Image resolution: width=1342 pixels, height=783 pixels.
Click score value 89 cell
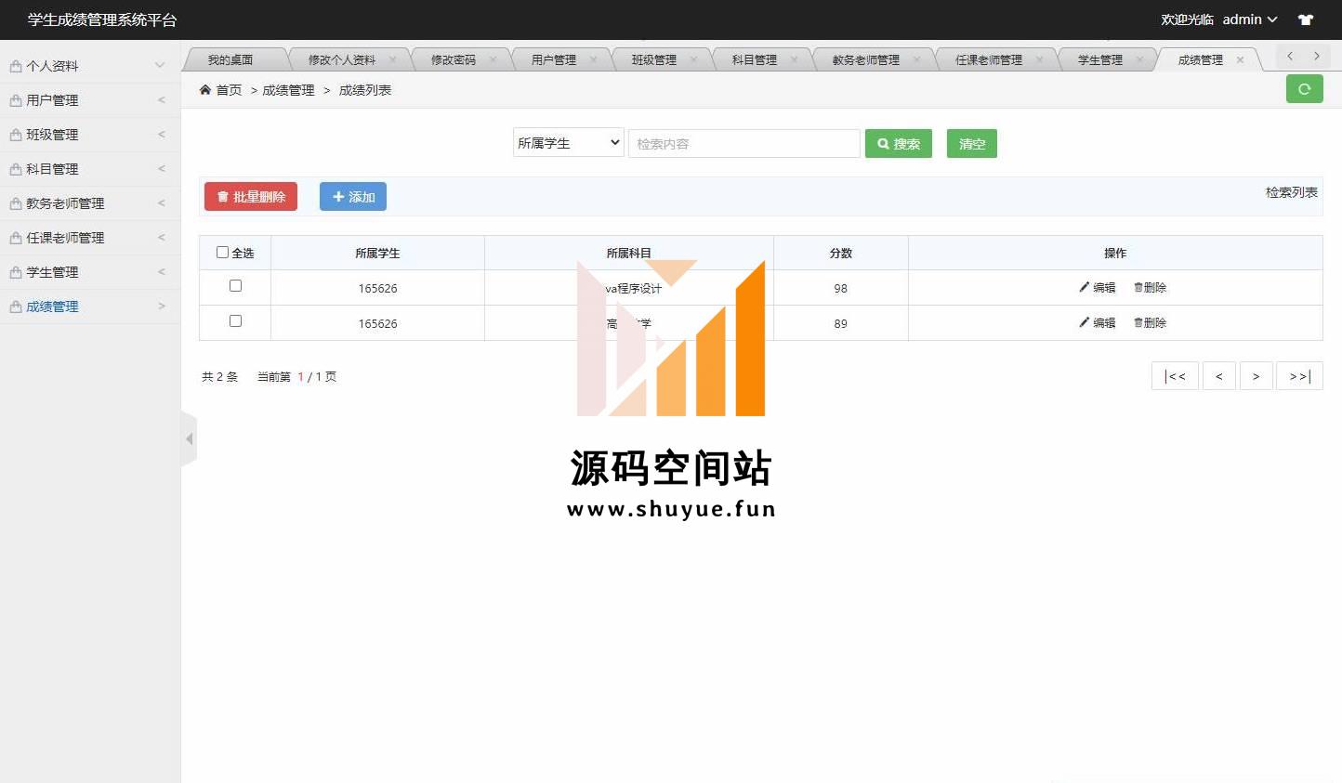point(841,323)
